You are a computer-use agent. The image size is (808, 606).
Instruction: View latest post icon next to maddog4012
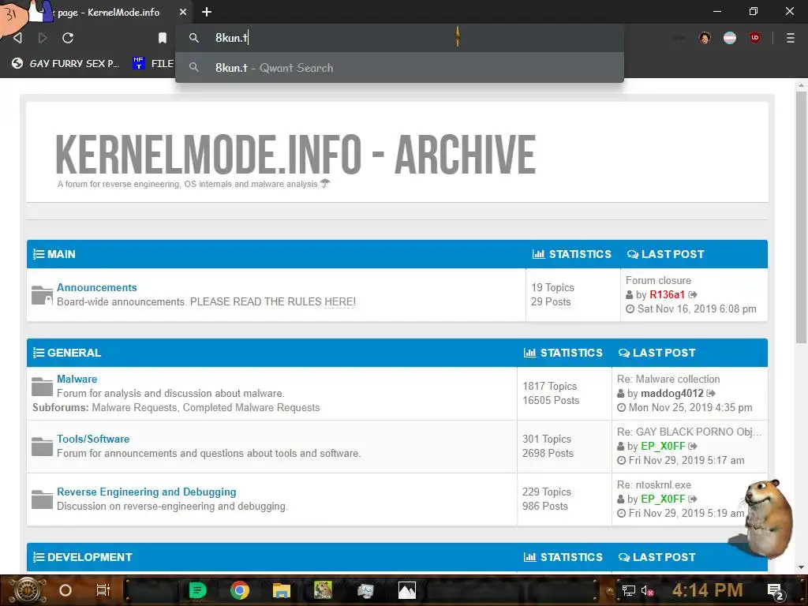[x=712, y=393]
